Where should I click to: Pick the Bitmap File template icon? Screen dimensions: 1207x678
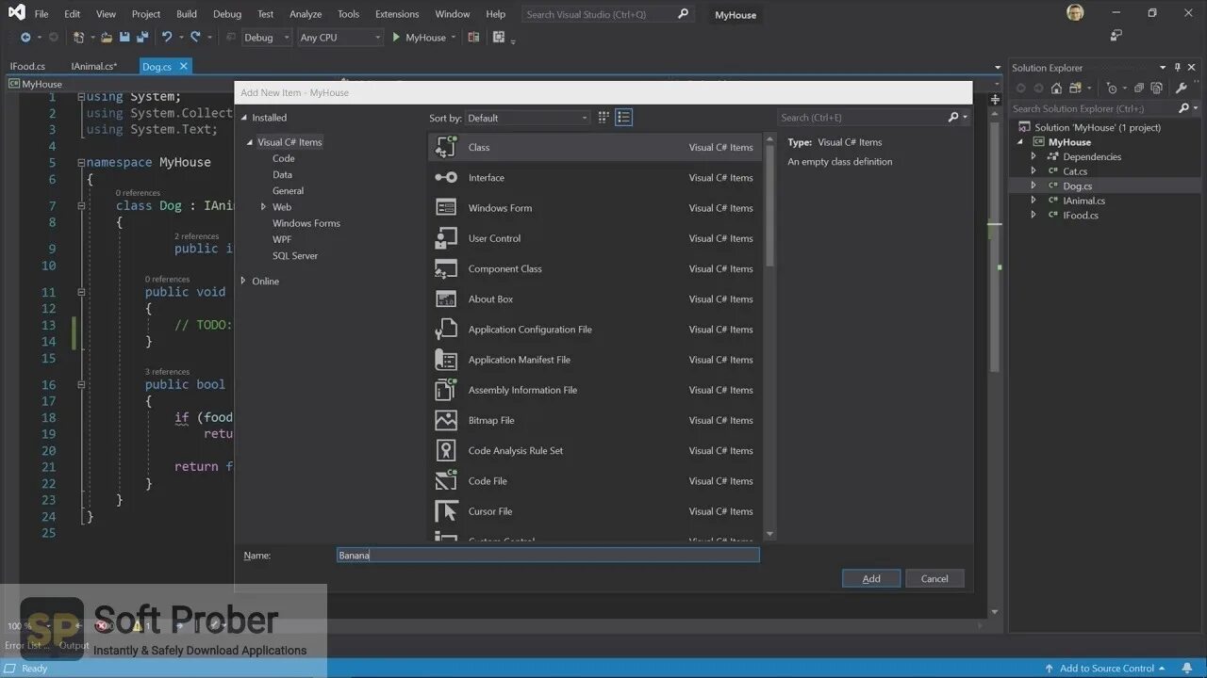point(446,420)
